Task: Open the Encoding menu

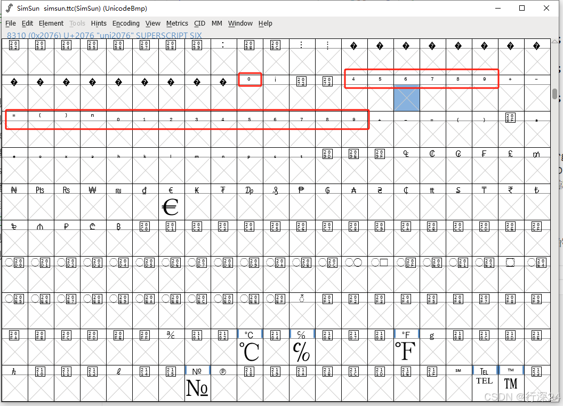Action: pyautogui.click(x=126, y=23)
